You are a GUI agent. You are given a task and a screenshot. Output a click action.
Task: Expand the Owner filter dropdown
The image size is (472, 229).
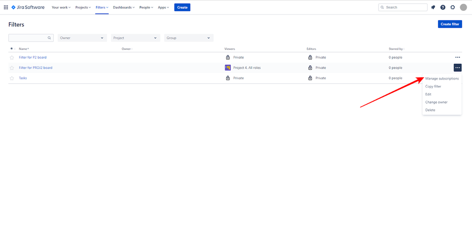click(82, 38)
